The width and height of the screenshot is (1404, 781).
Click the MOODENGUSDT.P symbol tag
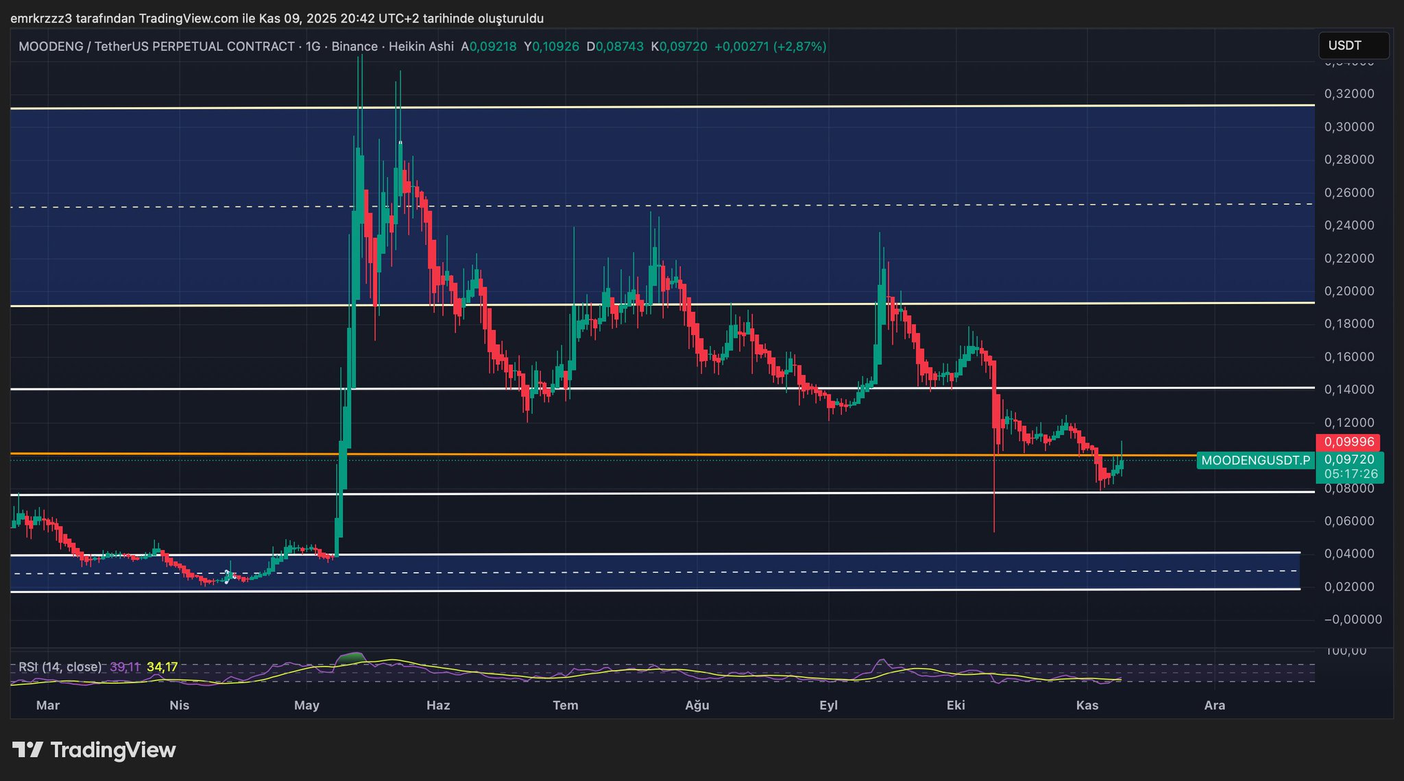pyautogui.click(x=1255, y=460)
